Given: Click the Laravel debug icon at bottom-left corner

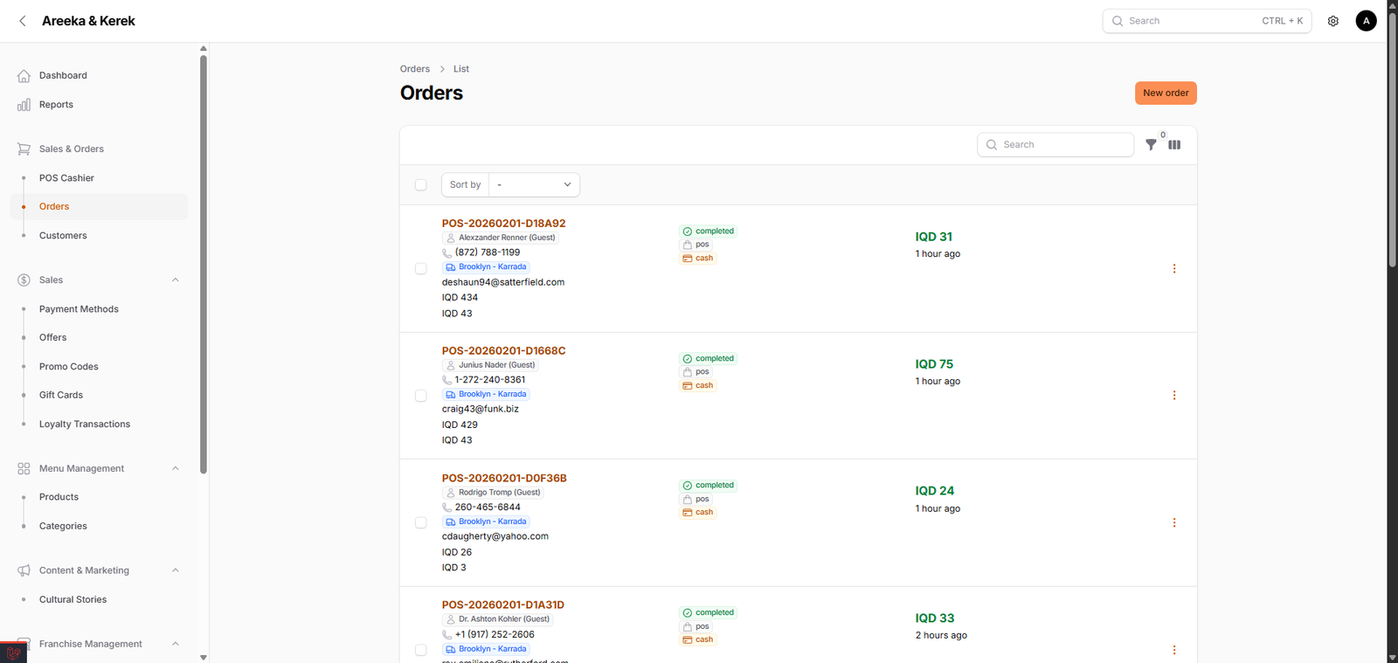Looking at the screenshot, I should (x=13, y=653).
